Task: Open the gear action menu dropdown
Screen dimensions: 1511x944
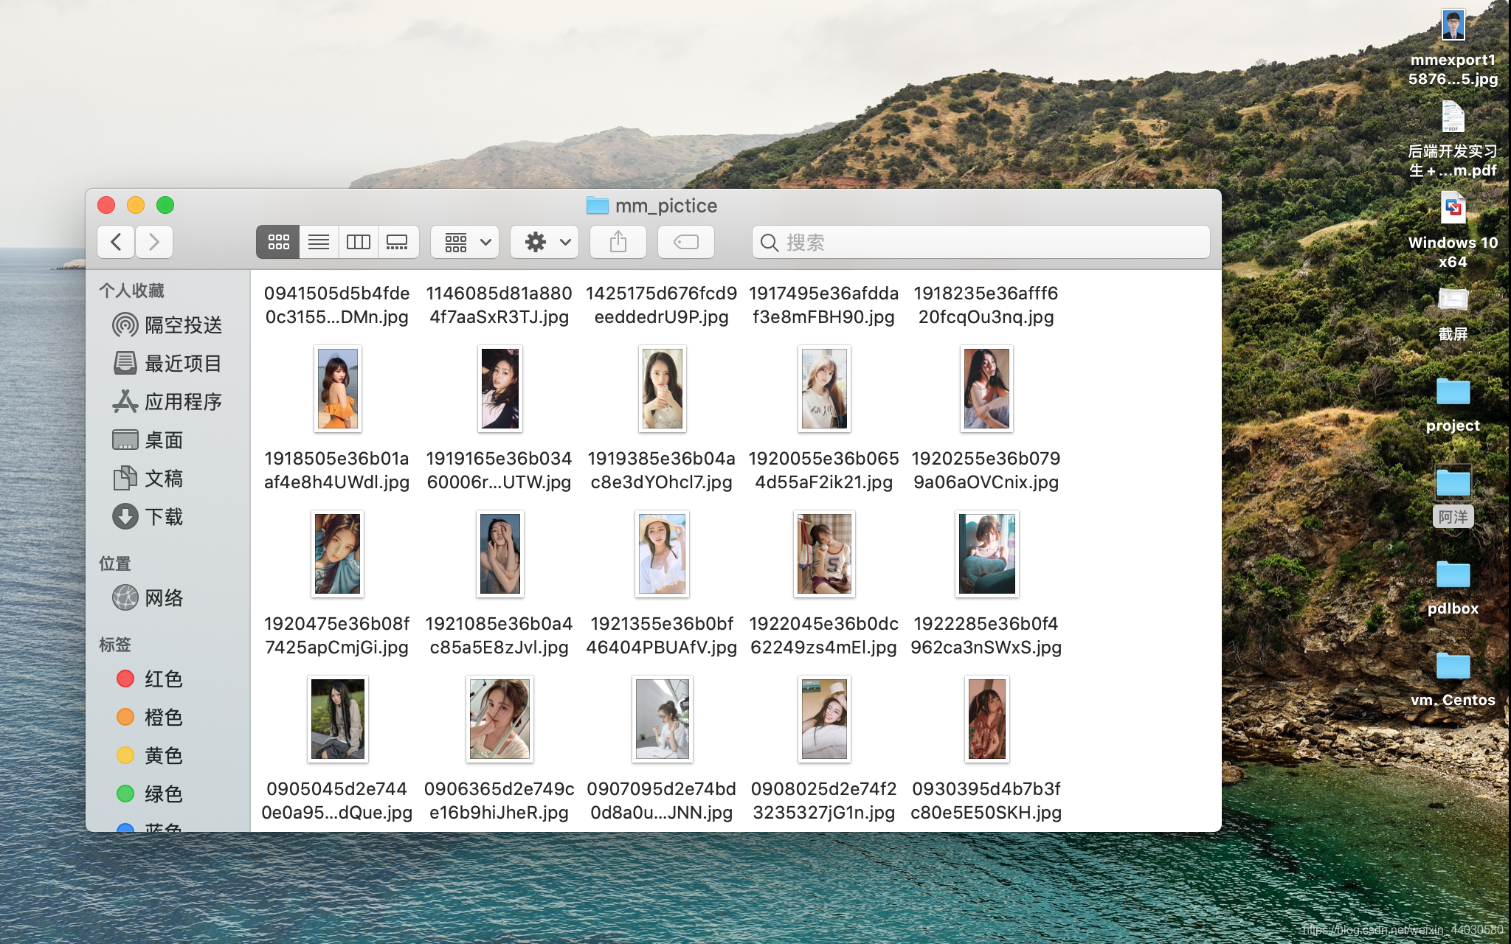Action: tap(545, 242)
